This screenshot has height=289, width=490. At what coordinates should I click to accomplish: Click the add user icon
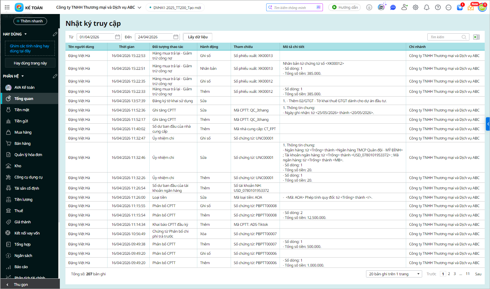[404, 7]
